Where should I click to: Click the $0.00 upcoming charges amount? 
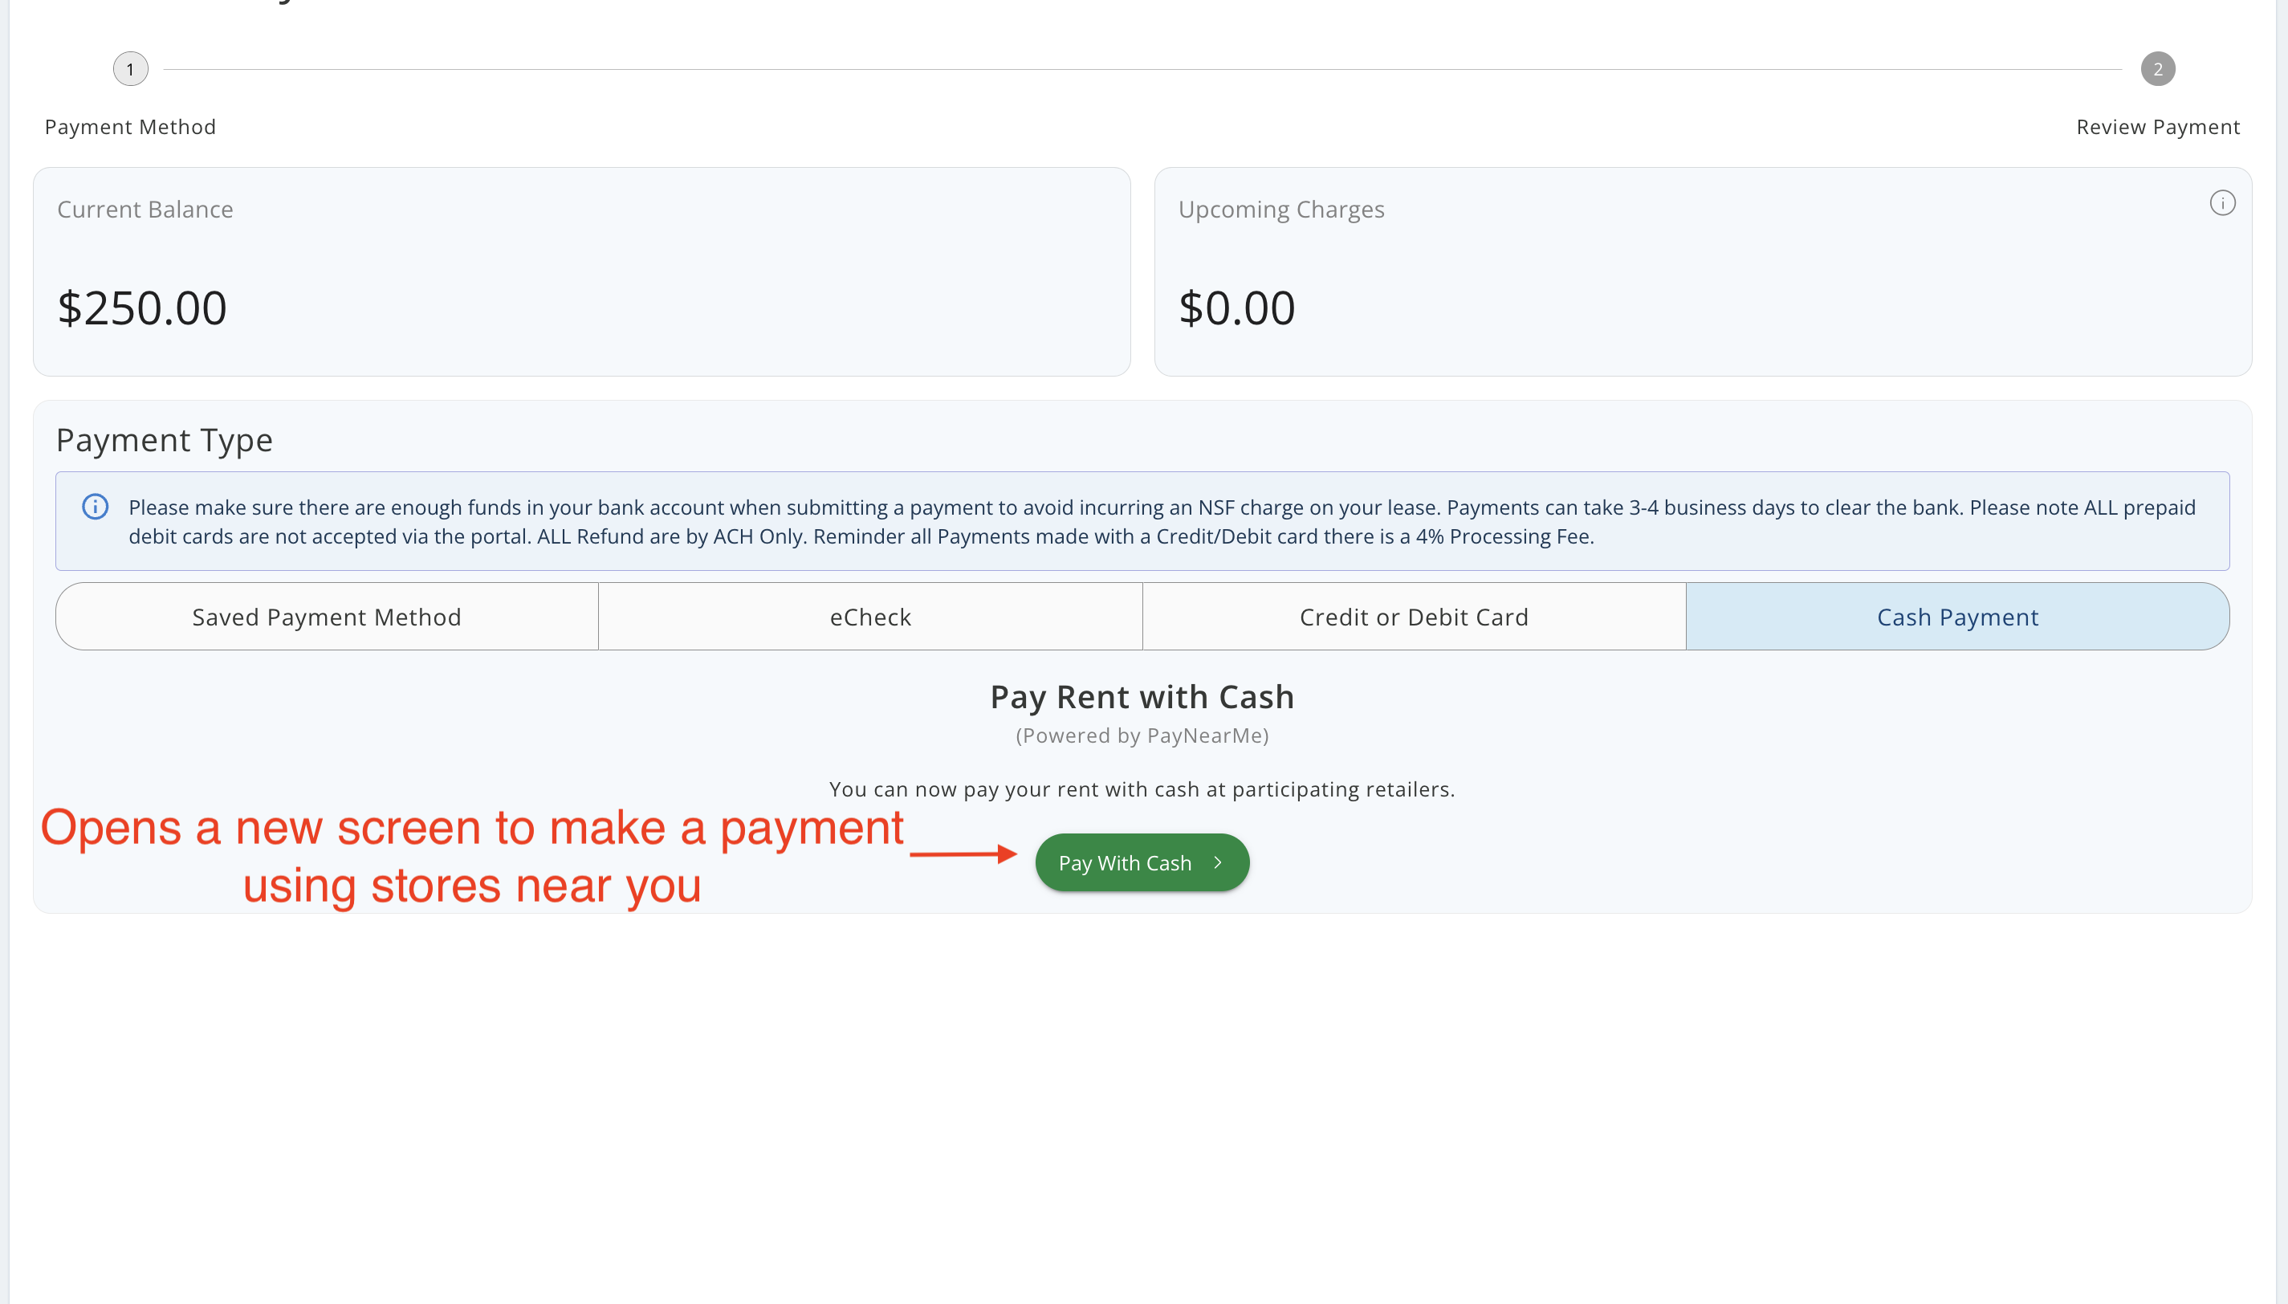tap(1237, 308)
